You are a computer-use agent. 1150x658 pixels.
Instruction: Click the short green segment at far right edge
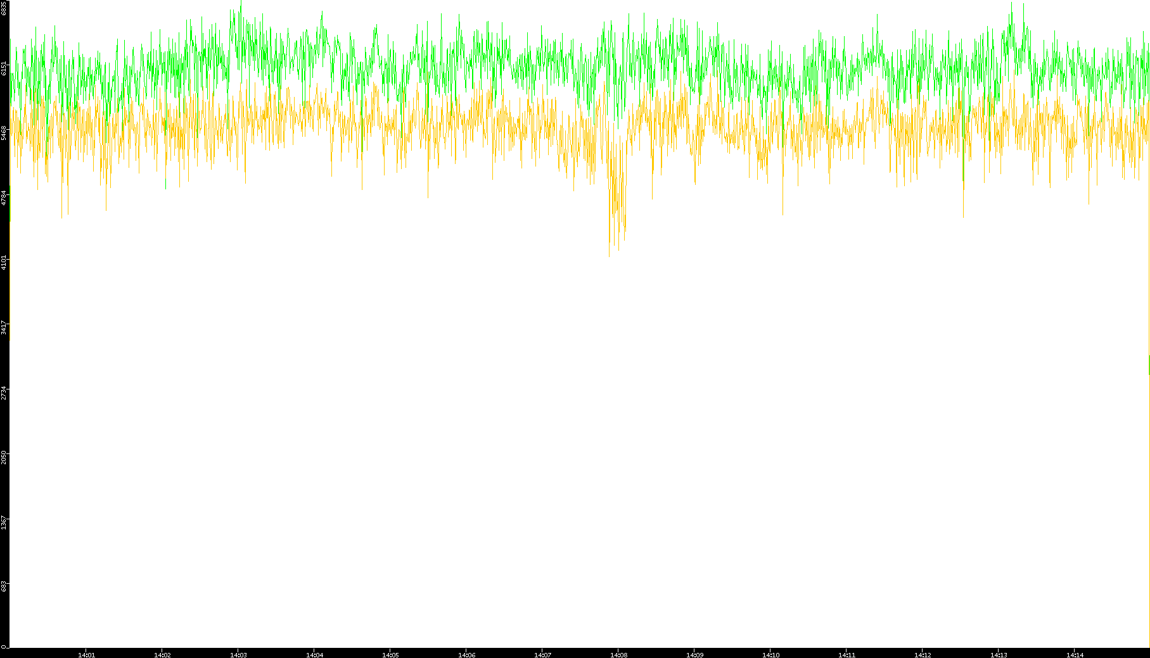pos(1149,365)
